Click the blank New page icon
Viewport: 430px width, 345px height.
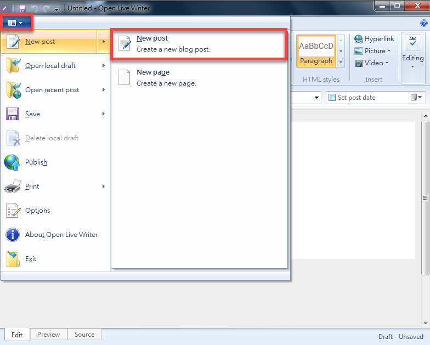tap(124, 77)
